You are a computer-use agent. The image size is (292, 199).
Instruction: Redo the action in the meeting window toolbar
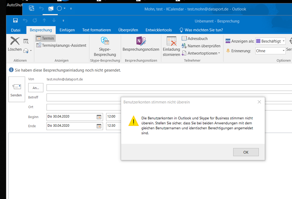[35, 21]
